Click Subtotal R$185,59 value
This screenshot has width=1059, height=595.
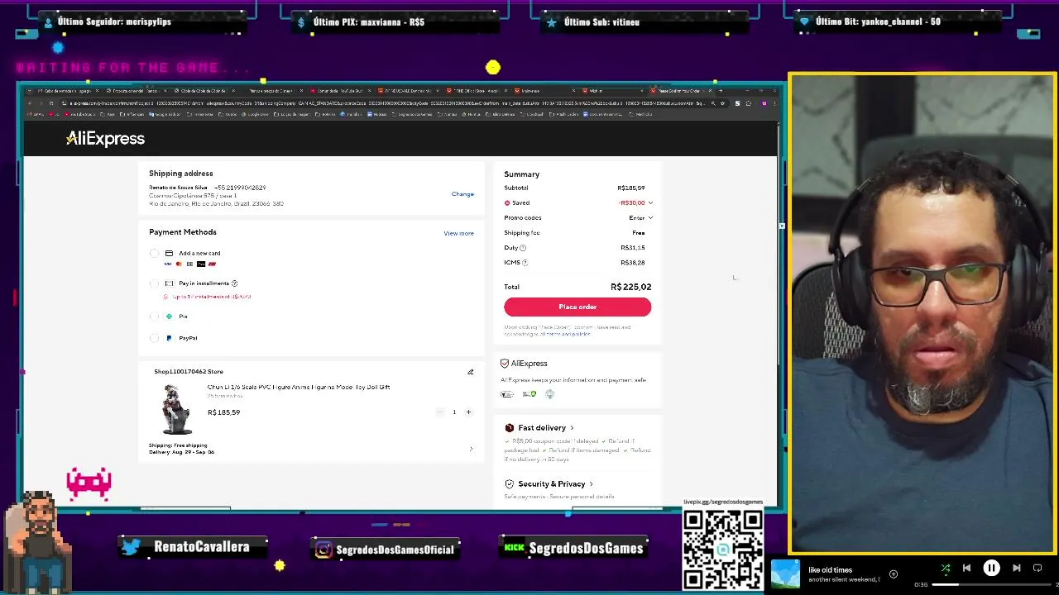coord(631,188)
